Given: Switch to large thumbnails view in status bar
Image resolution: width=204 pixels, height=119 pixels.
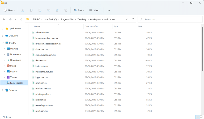Looking at the screenshot, I should pyautogui.click(x=201, y=117).
